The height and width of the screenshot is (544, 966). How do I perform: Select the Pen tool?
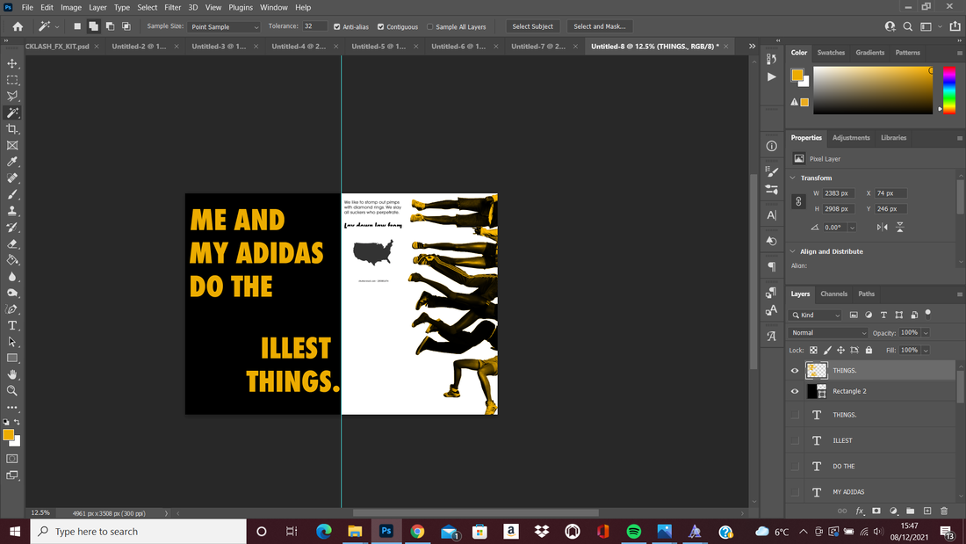12,309
